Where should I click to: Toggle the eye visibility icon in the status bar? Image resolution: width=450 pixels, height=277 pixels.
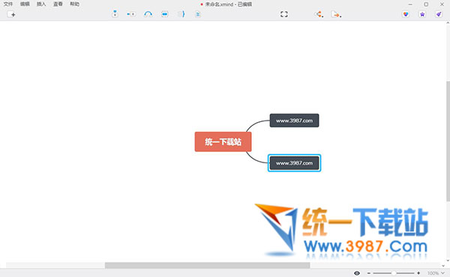[357, 273]
